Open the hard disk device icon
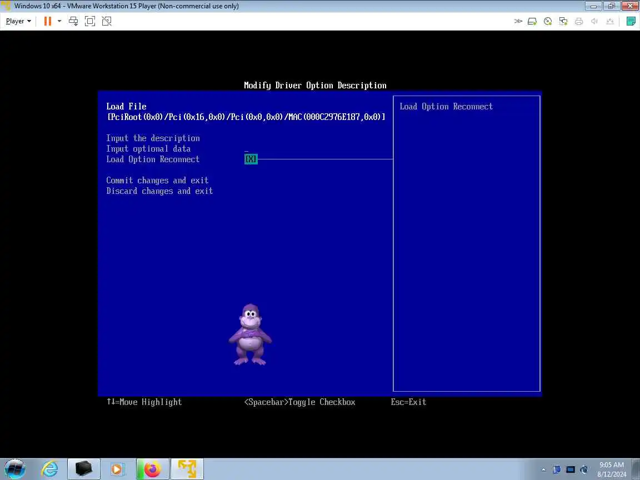The width and height of the screenshot is (640, 480). (532, 21)
